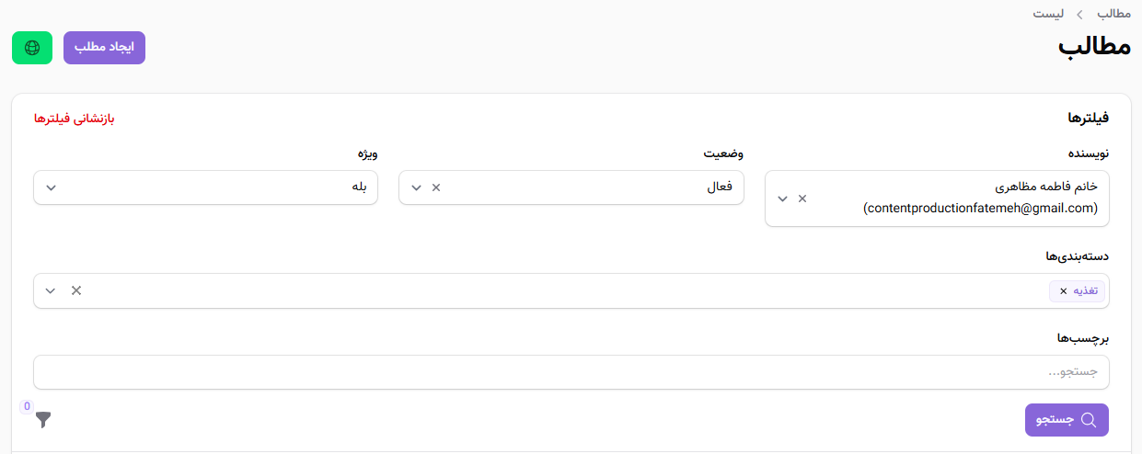Click the ایجاد مطلب button
Viewport: 1142px width, 454px height.
tap(104, 48)
